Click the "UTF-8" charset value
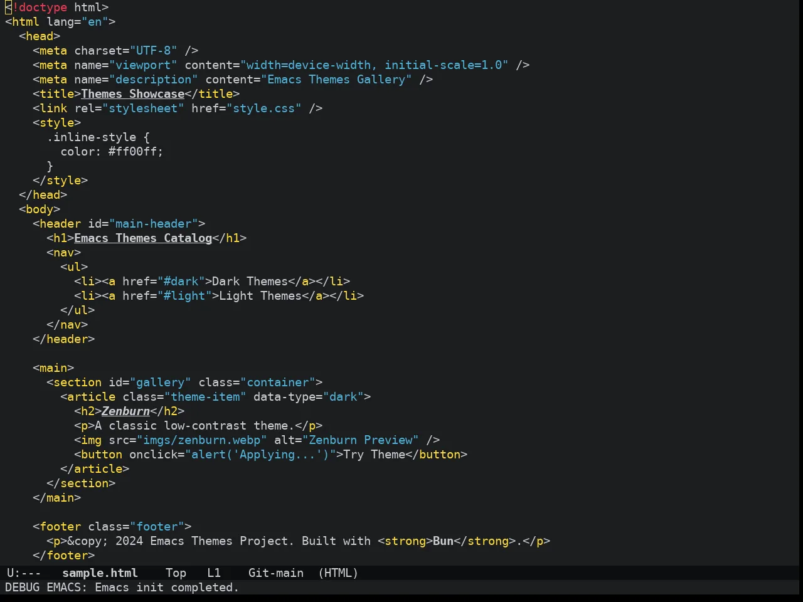Image resolution: width=803 pixels, height=602 pixels. (x=154, y=51)
